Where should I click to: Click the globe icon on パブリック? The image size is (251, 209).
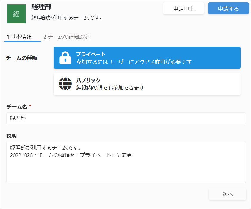click(65, 84)
